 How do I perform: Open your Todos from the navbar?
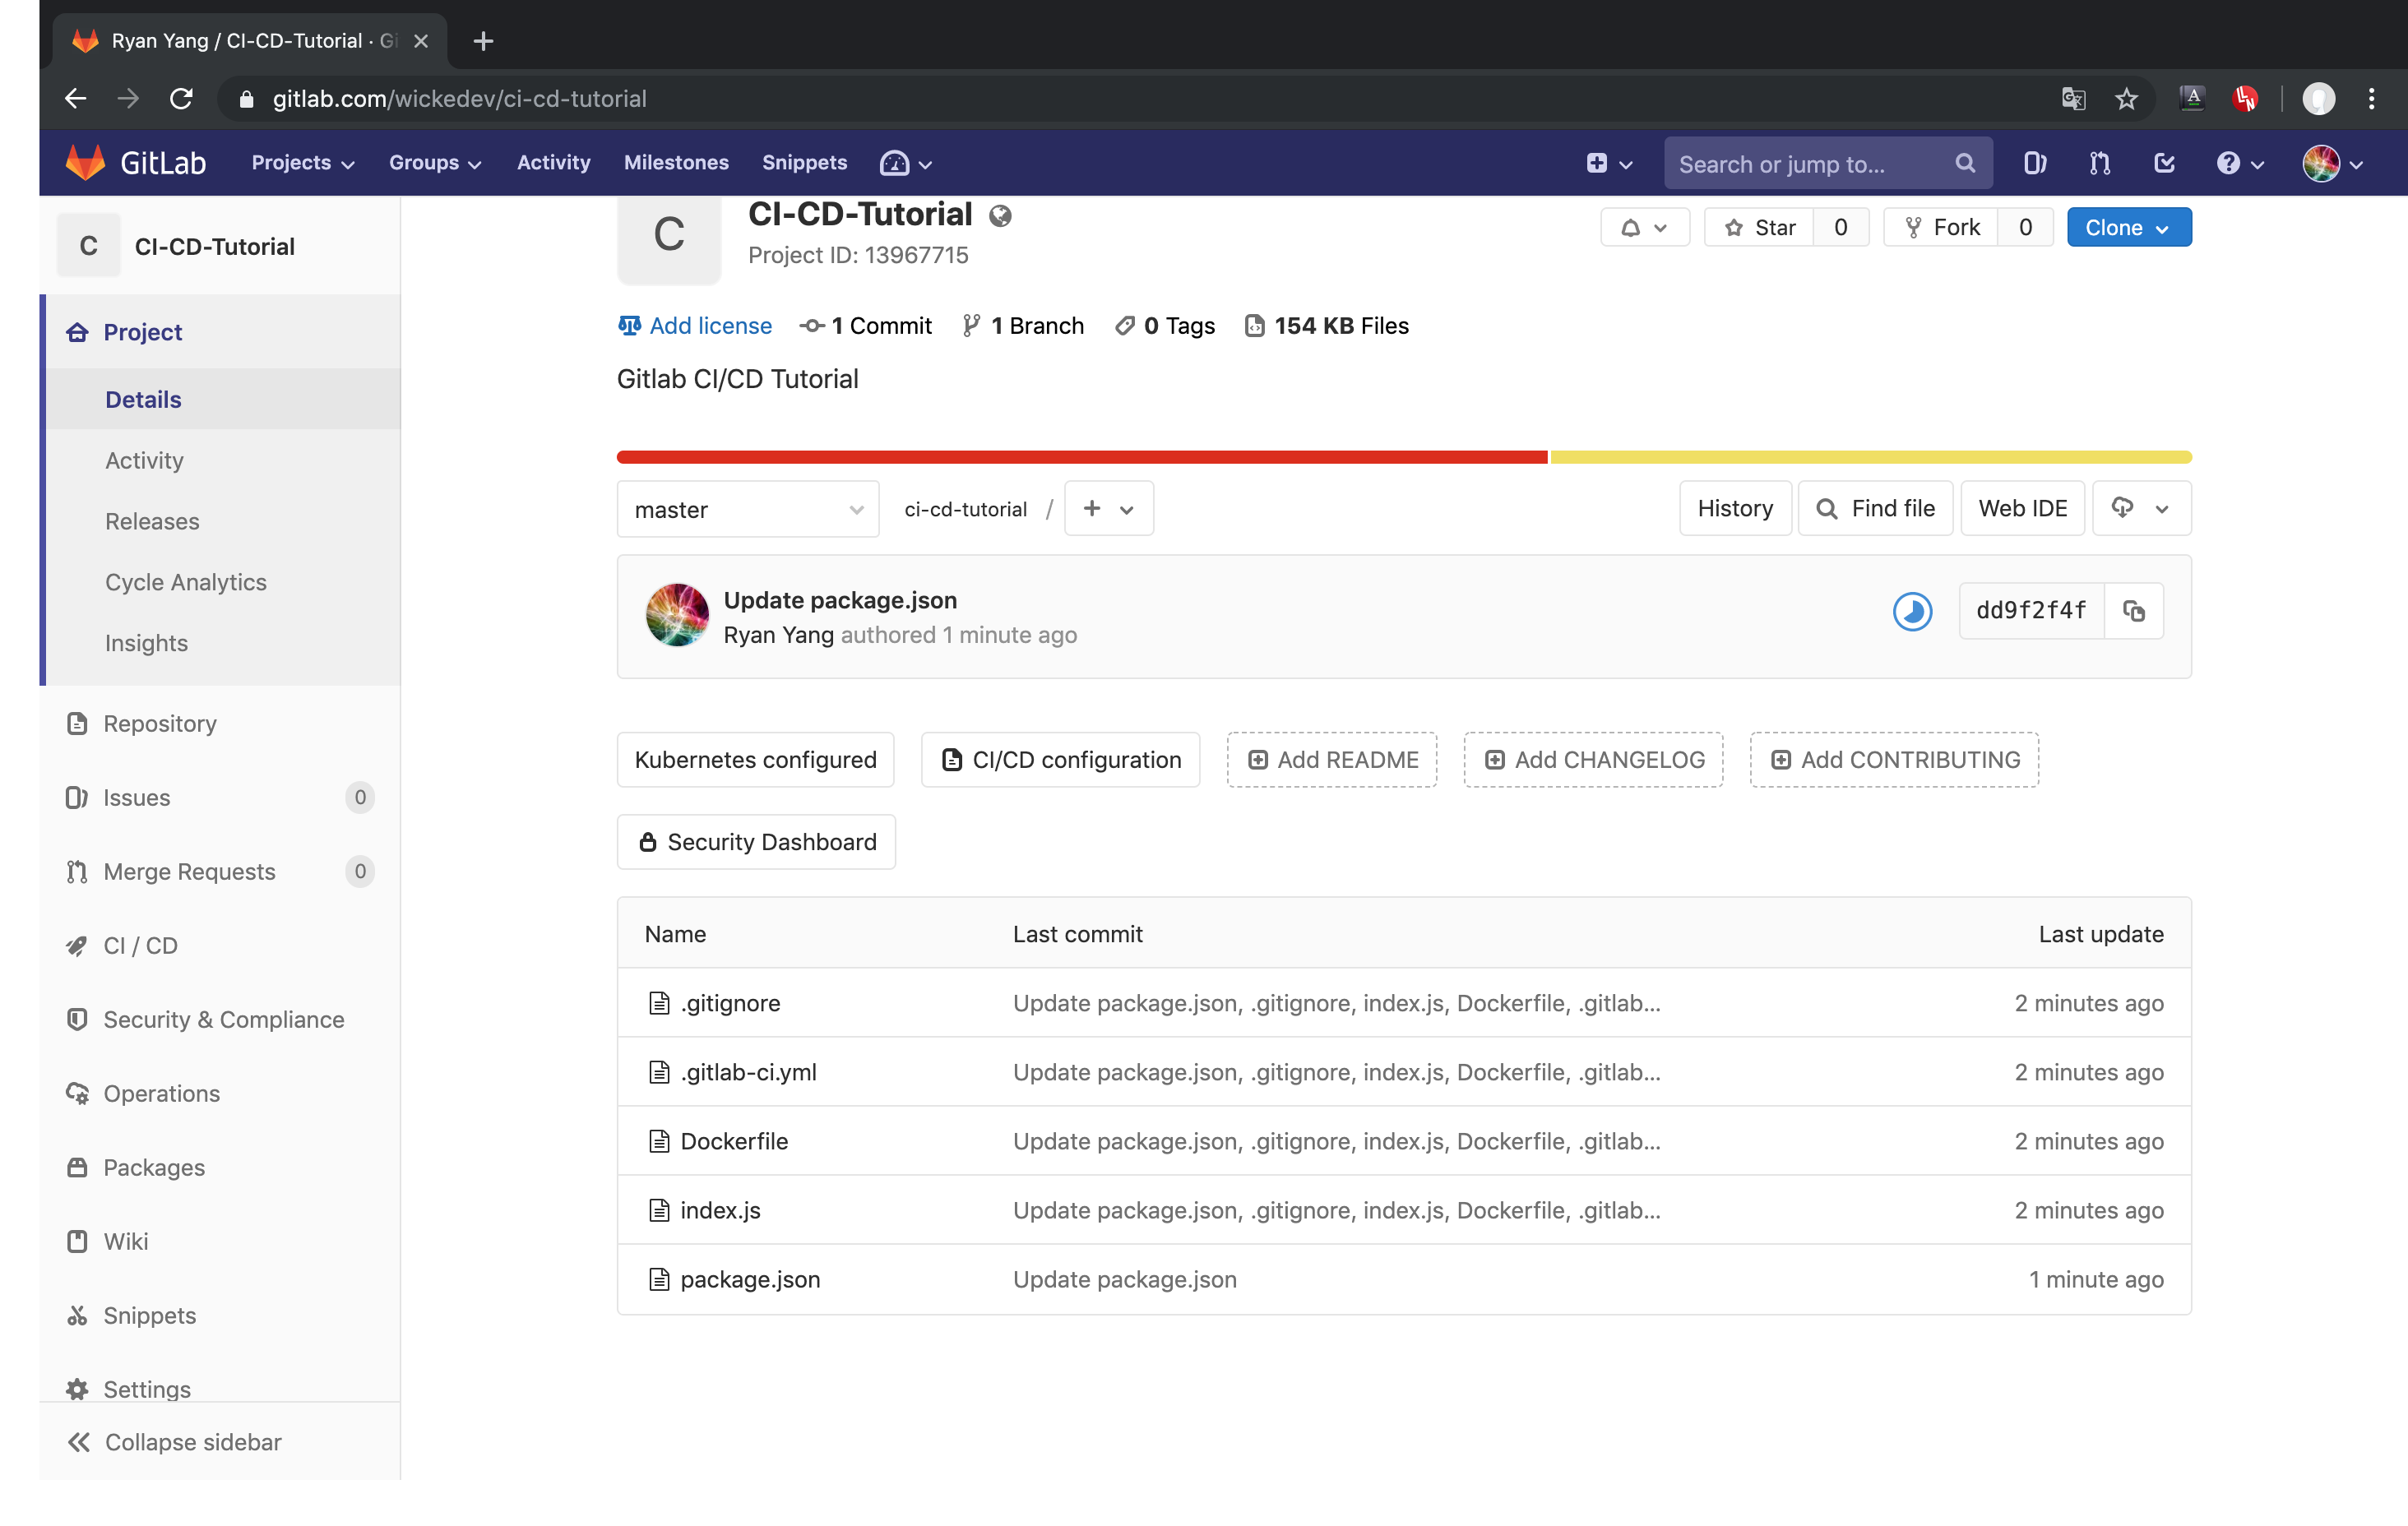coord(2164,162)
